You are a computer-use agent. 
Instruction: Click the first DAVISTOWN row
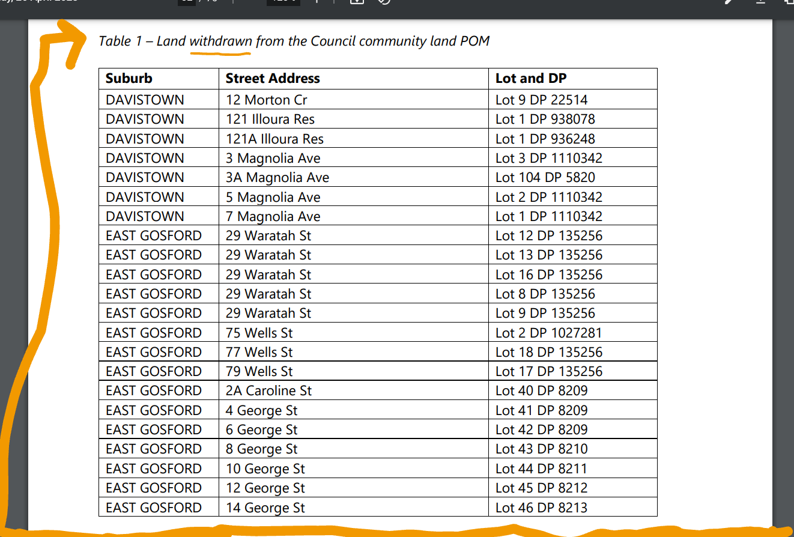[144, 100]
